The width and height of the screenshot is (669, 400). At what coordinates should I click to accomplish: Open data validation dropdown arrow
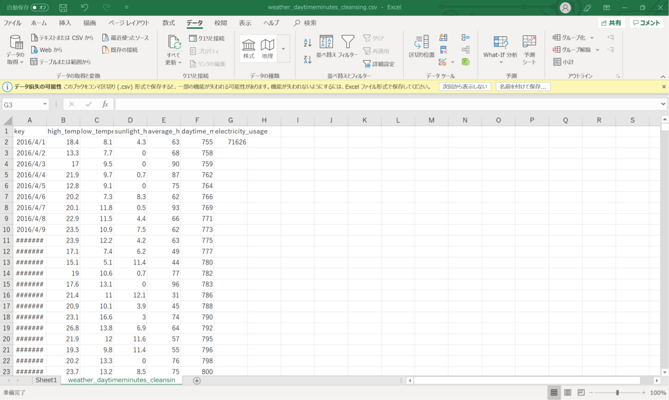click(x=452, y=62)
